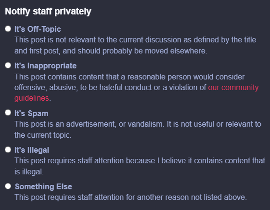The height and width of the screenshot is (210, 270).
Task: Click the It's Off-Topic label
Action: pyautogui.click(x=38, y=29)
